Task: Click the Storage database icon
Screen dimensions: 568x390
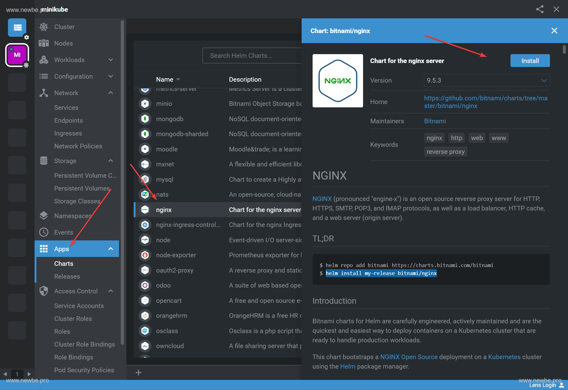Action: (44, 160)
